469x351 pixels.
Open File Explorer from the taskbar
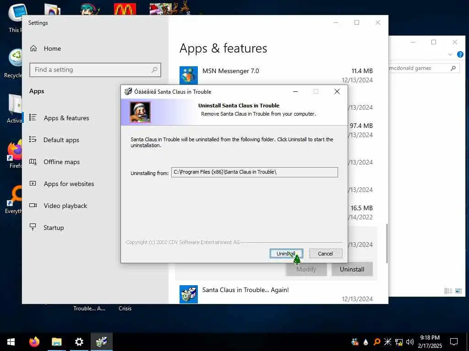point(56,342)
